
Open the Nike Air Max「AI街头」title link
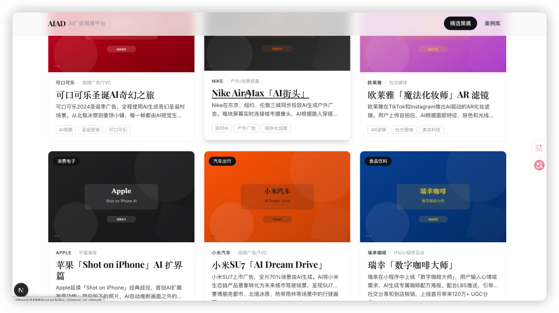(x=260, y=93)
